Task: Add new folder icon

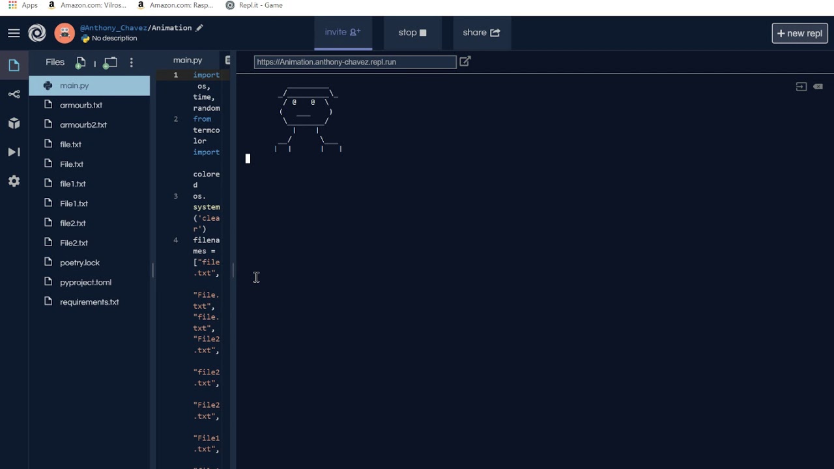Action: 110,63
